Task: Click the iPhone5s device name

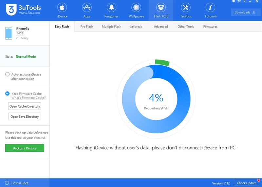Action: (22, 29)
